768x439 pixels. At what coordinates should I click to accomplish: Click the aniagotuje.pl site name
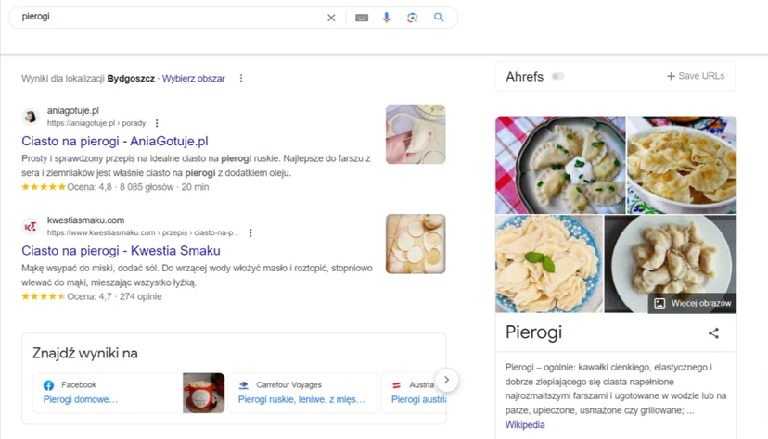pos(73,111)
